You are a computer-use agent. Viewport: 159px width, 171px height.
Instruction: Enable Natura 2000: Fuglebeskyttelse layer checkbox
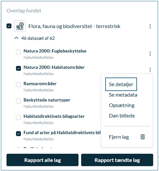pyautogui.click(x=19, y=52)
